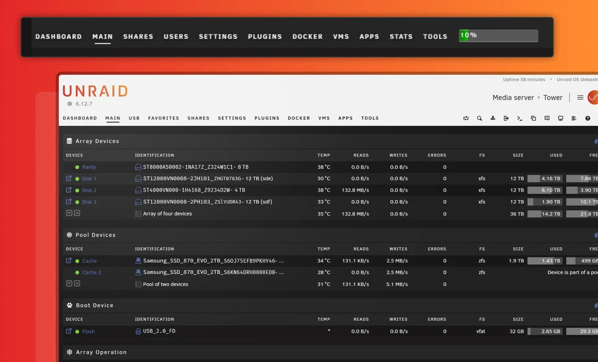Click the Cache 2 green status dot
The height and width of the screenshot is (362, 598).
pyautogui.click(x=77, y=272)
